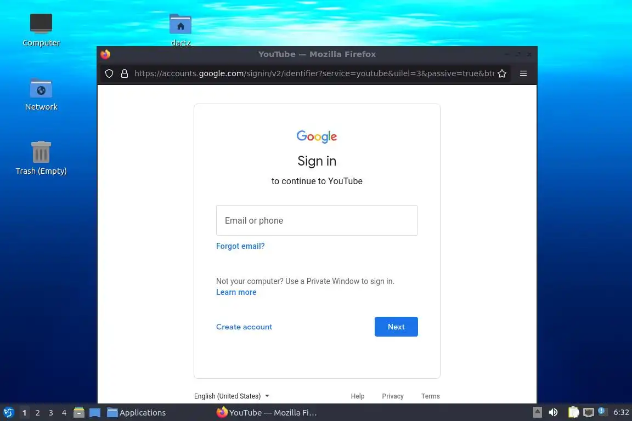
Task: Click the network monitor tray icon
Action: click(589, 412)
